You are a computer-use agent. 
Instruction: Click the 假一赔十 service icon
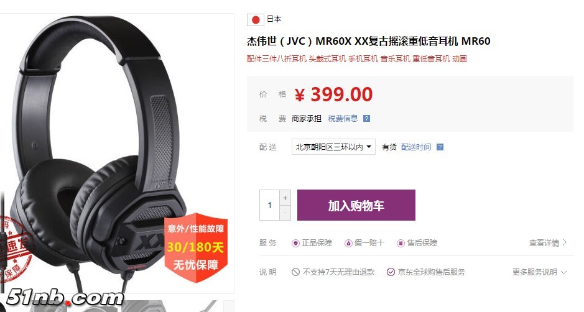[348, 244]
